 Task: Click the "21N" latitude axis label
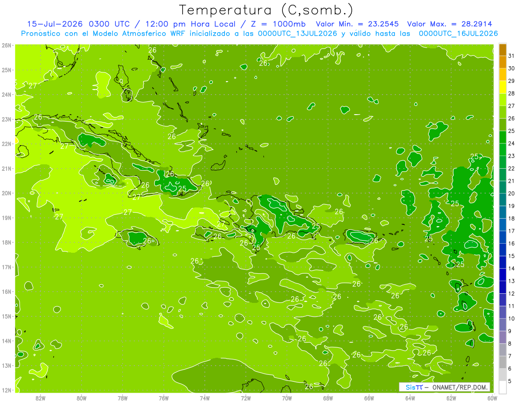tap(7, 169)
